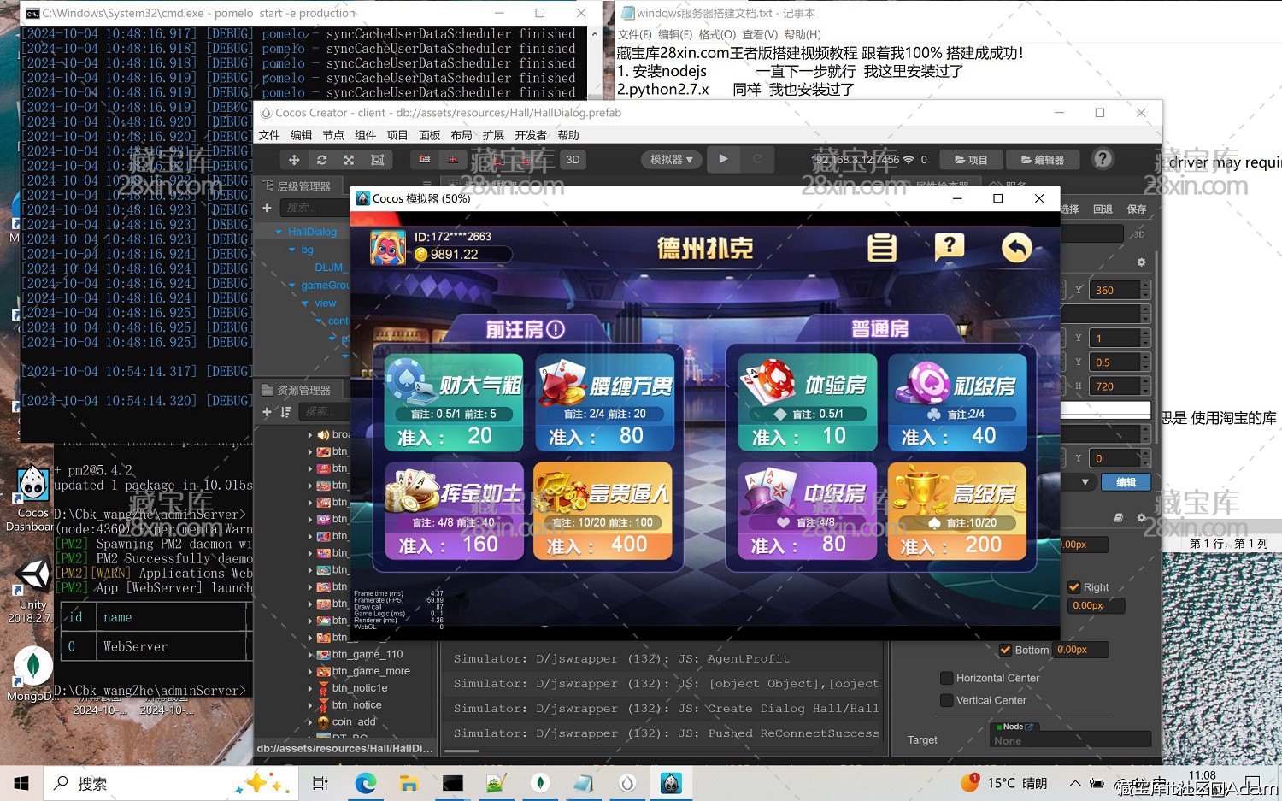Click the search field in the hierarchy panel
Image resolution: width=1282 pixels, height=801 pixels.
pos(313,207)
